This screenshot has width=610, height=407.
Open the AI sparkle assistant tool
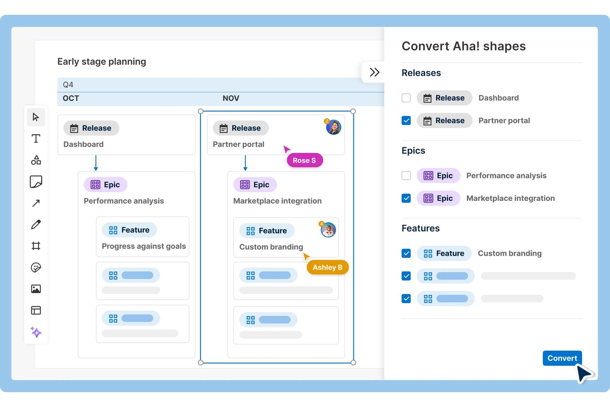(x=36, y=332)
